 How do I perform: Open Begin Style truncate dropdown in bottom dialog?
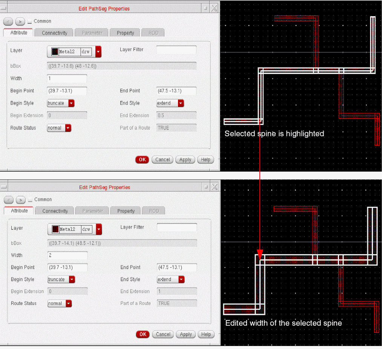pyautogui.click(x=61, y=279)
